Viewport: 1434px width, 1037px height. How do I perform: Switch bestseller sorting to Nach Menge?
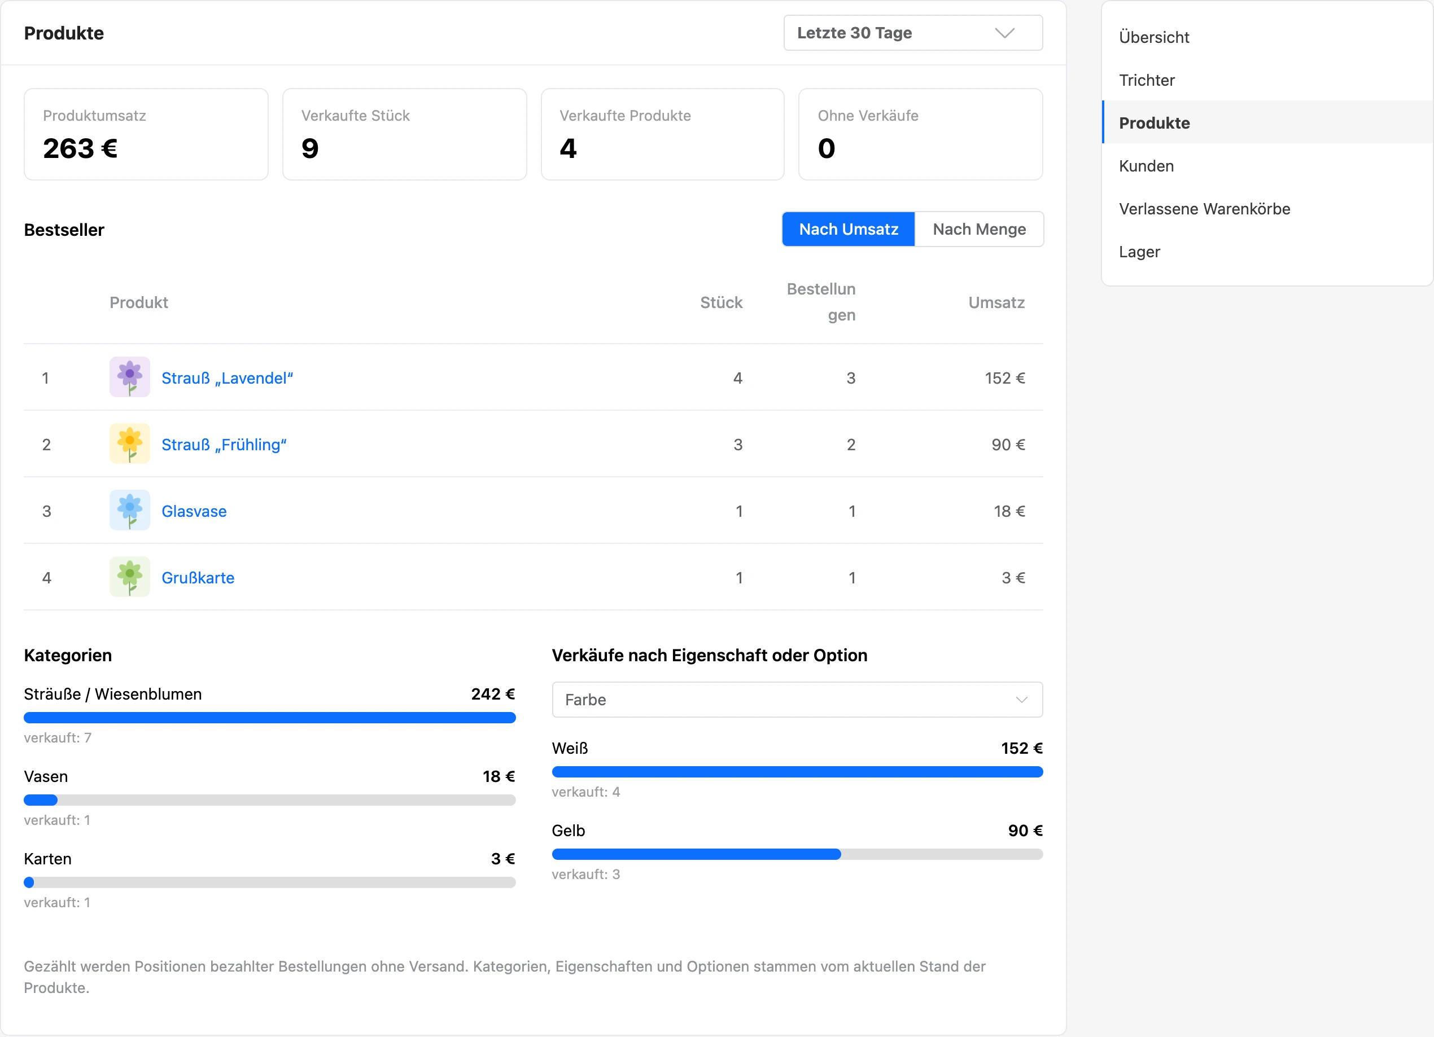tap(979, 230)
